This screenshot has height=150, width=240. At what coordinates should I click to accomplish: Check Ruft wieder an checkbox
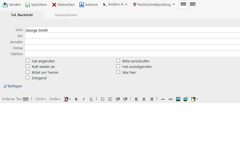click(28, 66)
